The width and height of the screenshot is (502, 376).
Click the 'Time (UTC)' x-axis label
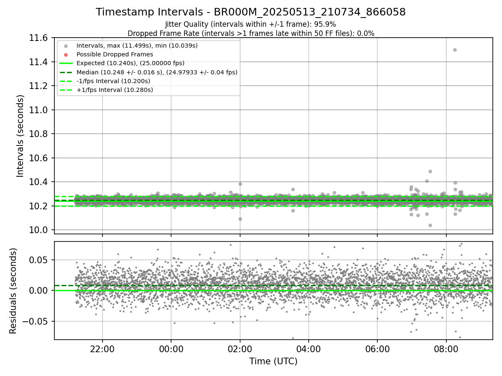(274, 361)
